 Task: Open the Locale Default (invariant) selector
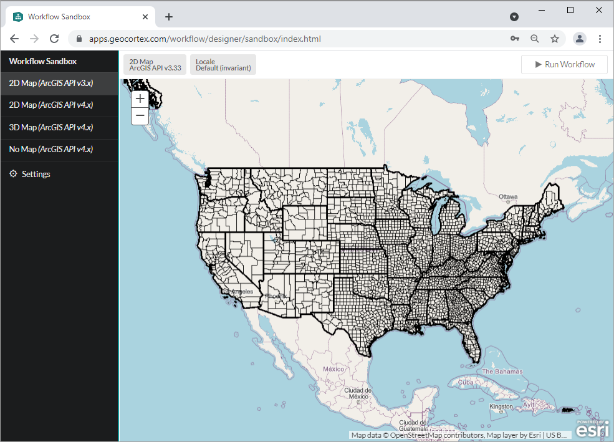[223, 64]
